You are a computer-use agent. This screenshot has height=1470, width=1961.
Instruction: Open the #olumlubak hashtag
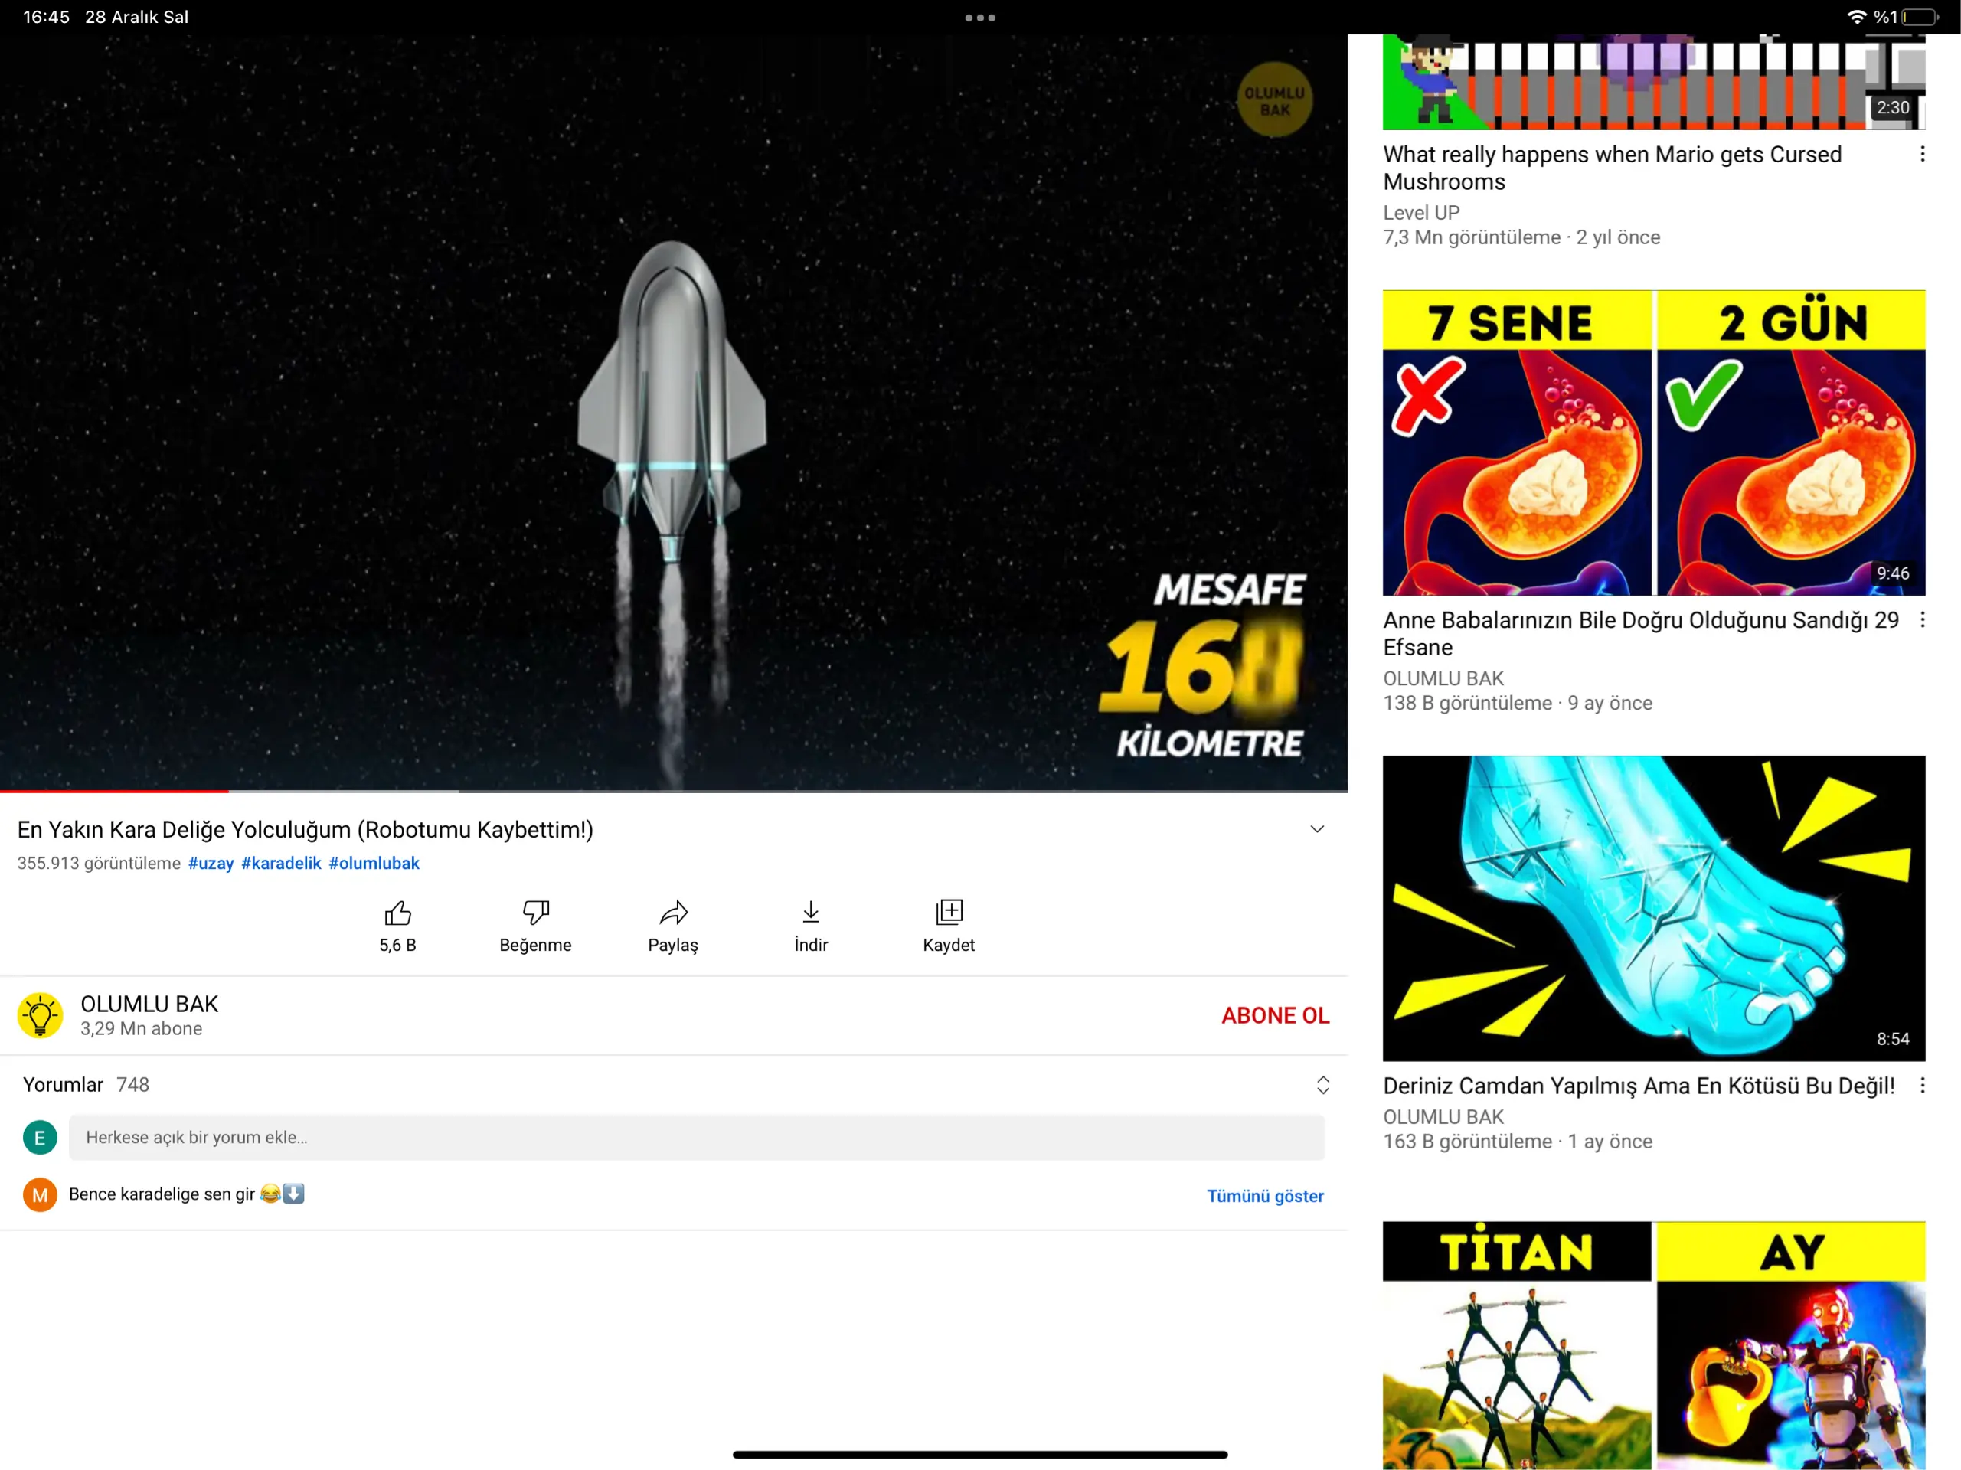pyautogui.click(x=374, y=864)
